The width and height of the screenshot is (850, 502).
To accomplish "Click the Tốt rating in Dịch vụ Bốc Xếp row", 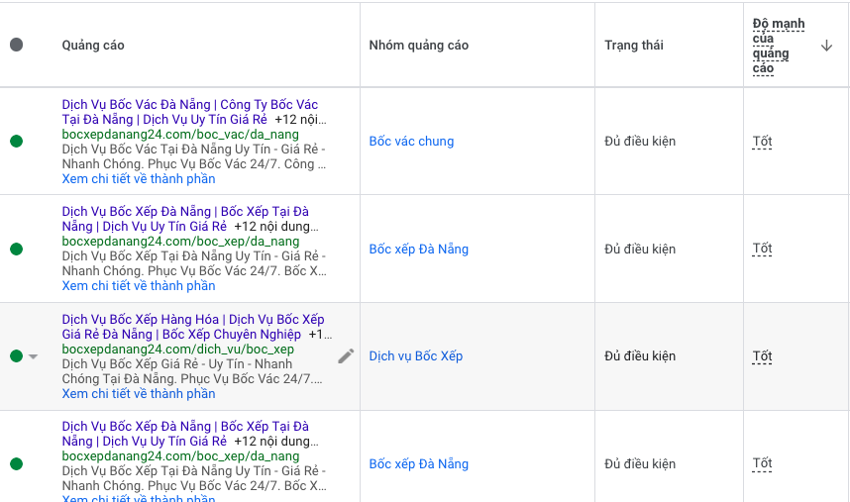I will pos(762,356).
